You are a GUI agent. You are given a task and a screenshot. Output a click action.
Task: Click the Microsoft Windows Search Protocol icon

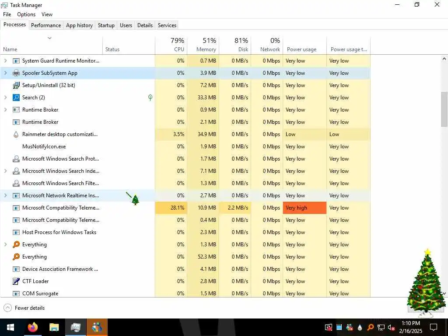[16, 159]
